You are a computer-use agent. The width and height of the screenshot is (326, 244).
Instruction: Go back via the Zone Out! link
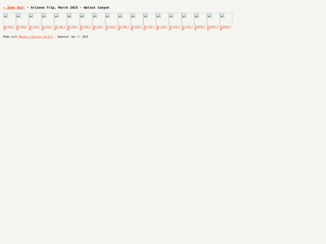tap(14, 7)
